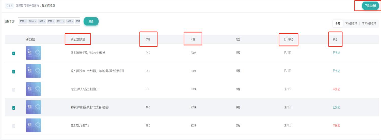This screenshot has height=140, width=381.
Task: Remove the 2020 year tag
Action: [x=72, y=22]
